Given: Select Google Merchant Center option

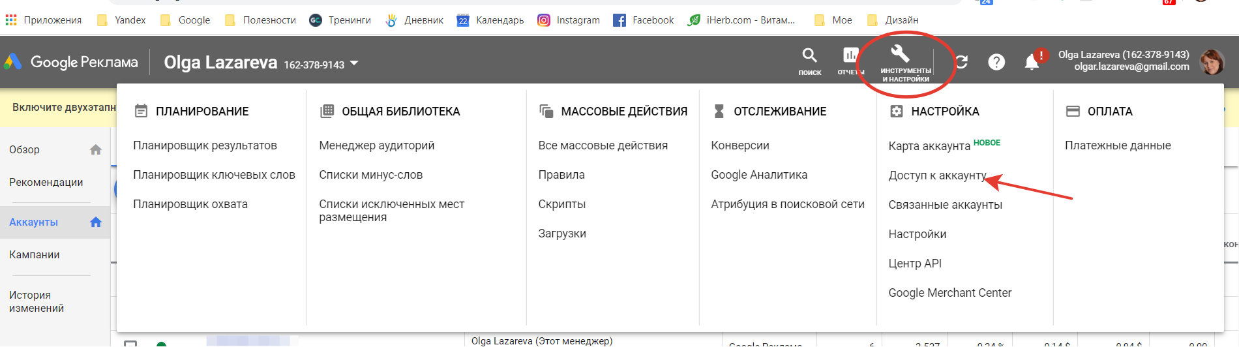Looking at the screenshot, I should (949, 293).
